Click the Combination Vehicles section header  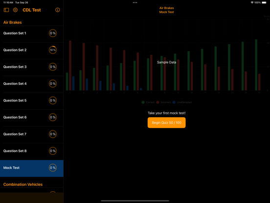[x=23, y=184]
